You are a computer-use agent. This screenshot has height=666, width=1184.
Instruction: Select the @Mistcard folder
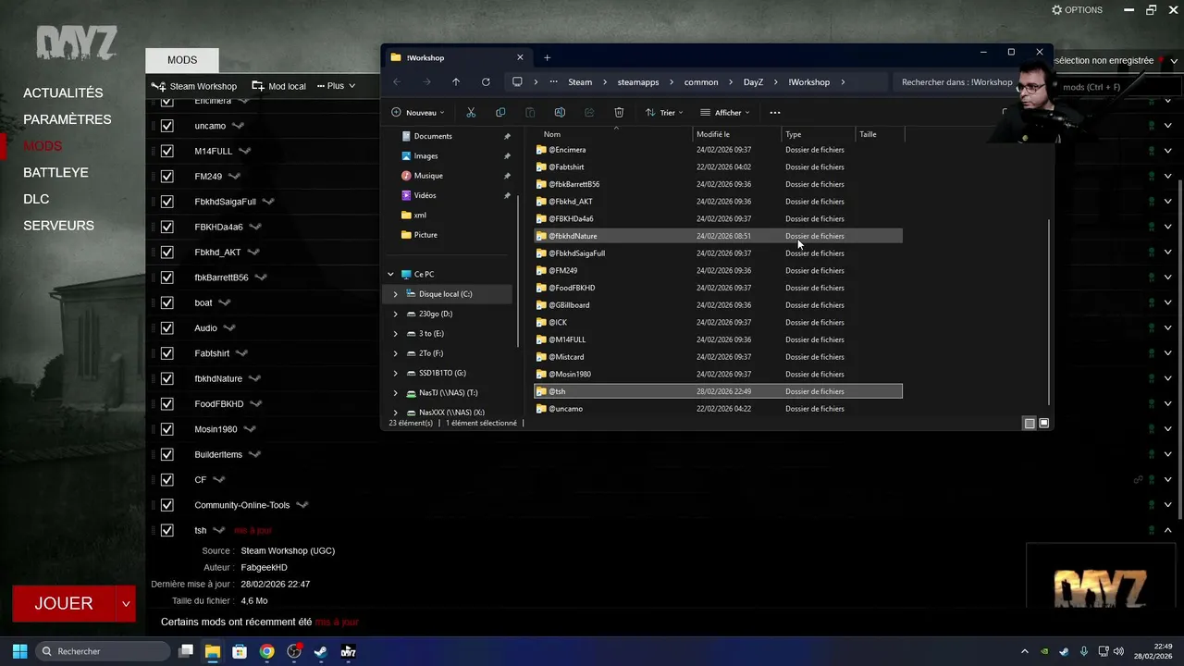click(718, 357)
